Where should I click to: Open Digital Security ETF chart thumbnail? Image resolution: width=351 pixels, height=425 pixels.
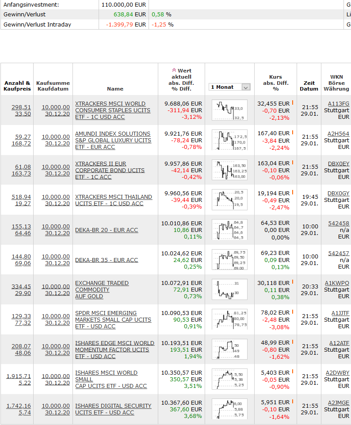[x=229, y=409]
